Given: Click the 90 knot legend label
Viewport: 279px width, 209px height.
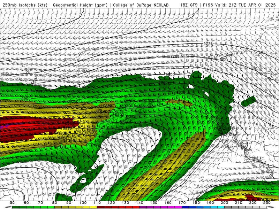Looking at the screenshot, I should (x=69, y=203).
